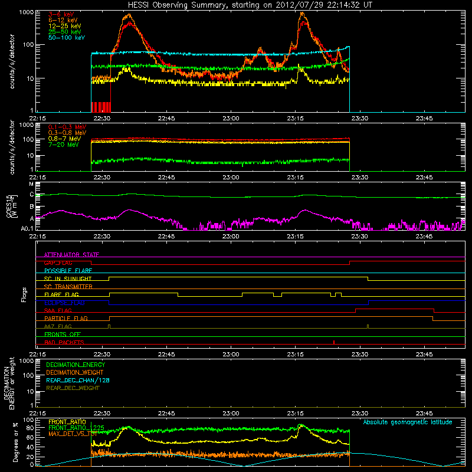
Task: Click the MAX_DET_VS_TOT legend label
Action: point(73,434)
